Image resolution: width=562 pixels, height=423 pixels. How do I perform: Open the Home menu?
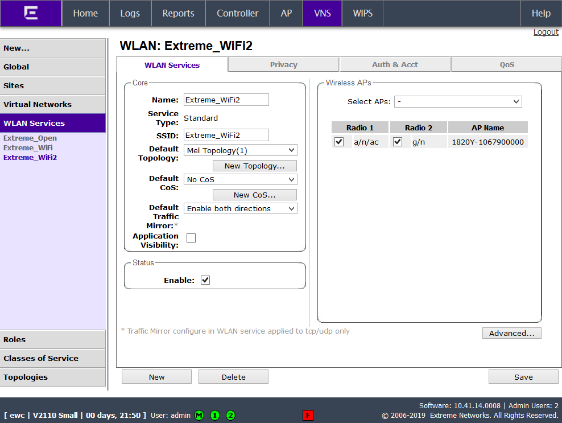85,13
